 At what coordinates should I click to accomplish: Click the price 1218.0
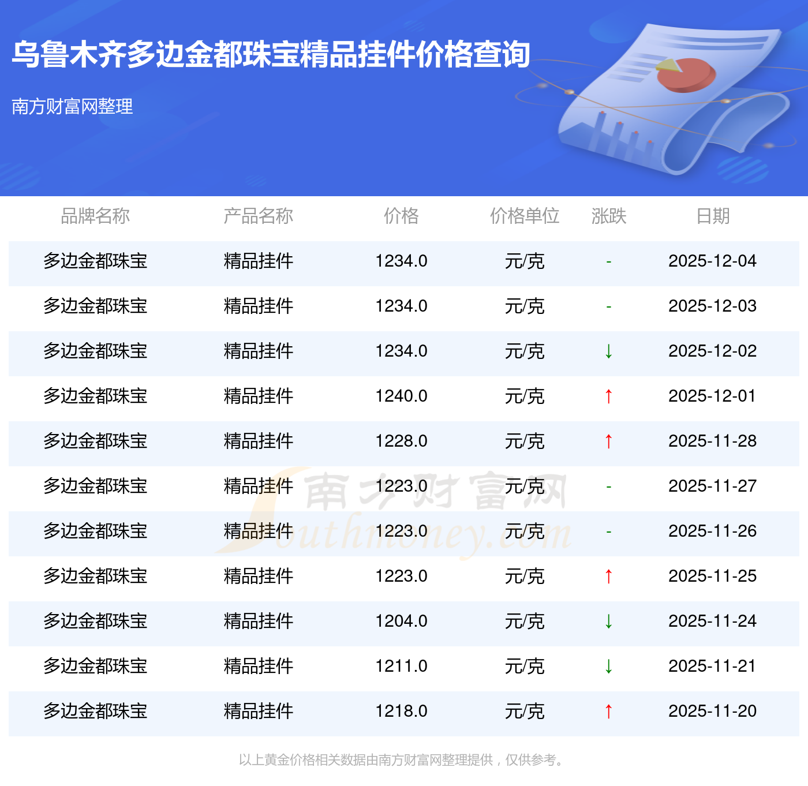401,711
